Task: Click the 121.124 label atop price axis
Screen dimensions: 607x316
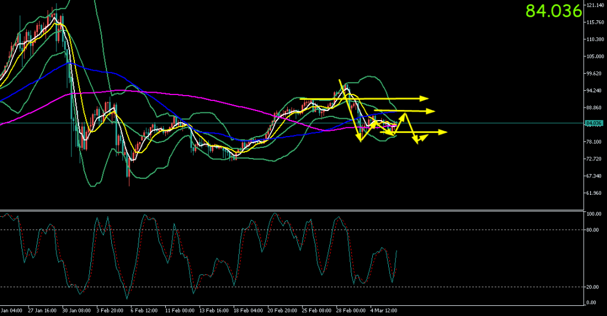Action: [x=595, y=5]
